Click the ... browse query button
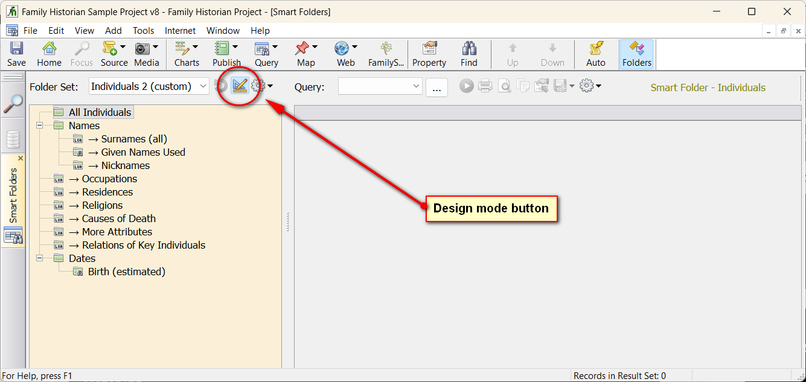This screenshot has height=382, width=806. coord(437,87)
